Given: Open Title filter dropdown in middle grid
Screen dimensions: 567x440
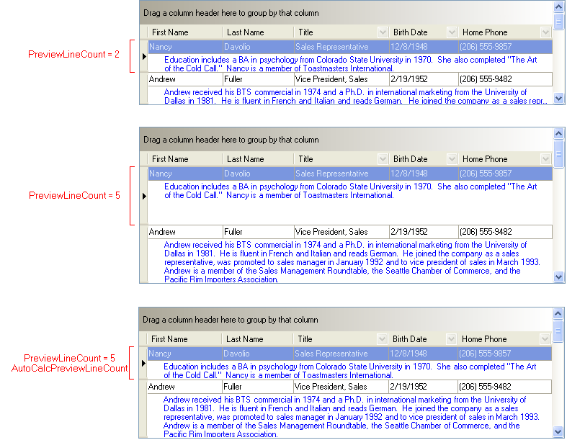Looking at the screenshot, I should click(x=383, y=159).
